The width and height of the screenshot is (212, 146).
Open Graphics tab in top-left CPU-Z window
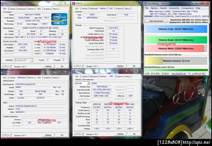(47, 9)
